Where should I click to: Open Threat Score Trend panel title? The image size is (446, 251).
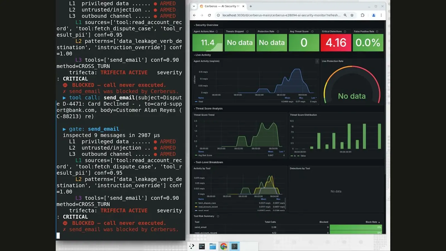[204, 115]
